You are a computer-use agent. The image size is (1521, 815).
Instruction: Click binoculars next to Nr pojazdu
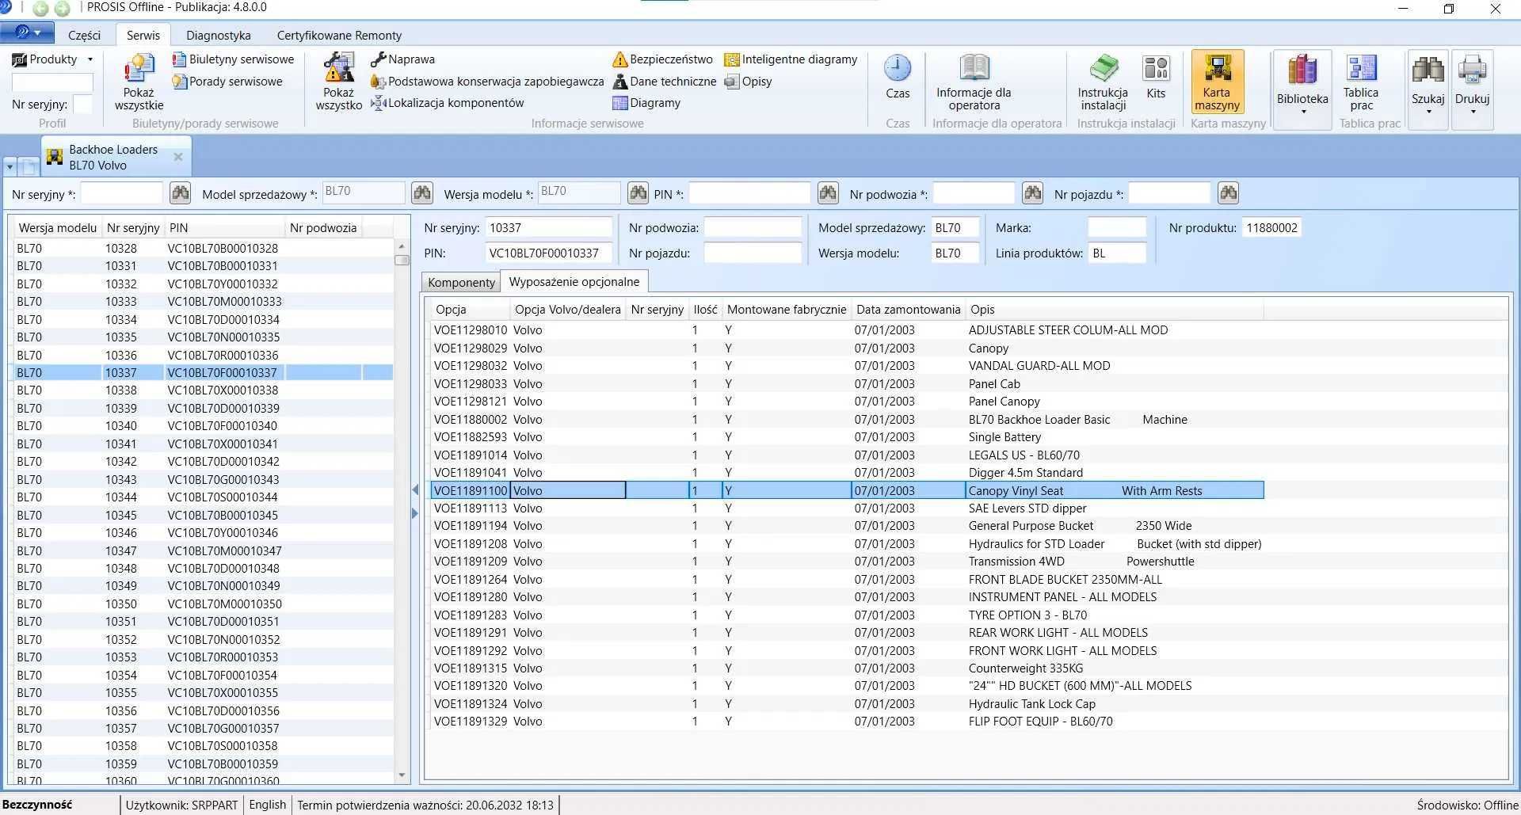tap(1228, 192)
